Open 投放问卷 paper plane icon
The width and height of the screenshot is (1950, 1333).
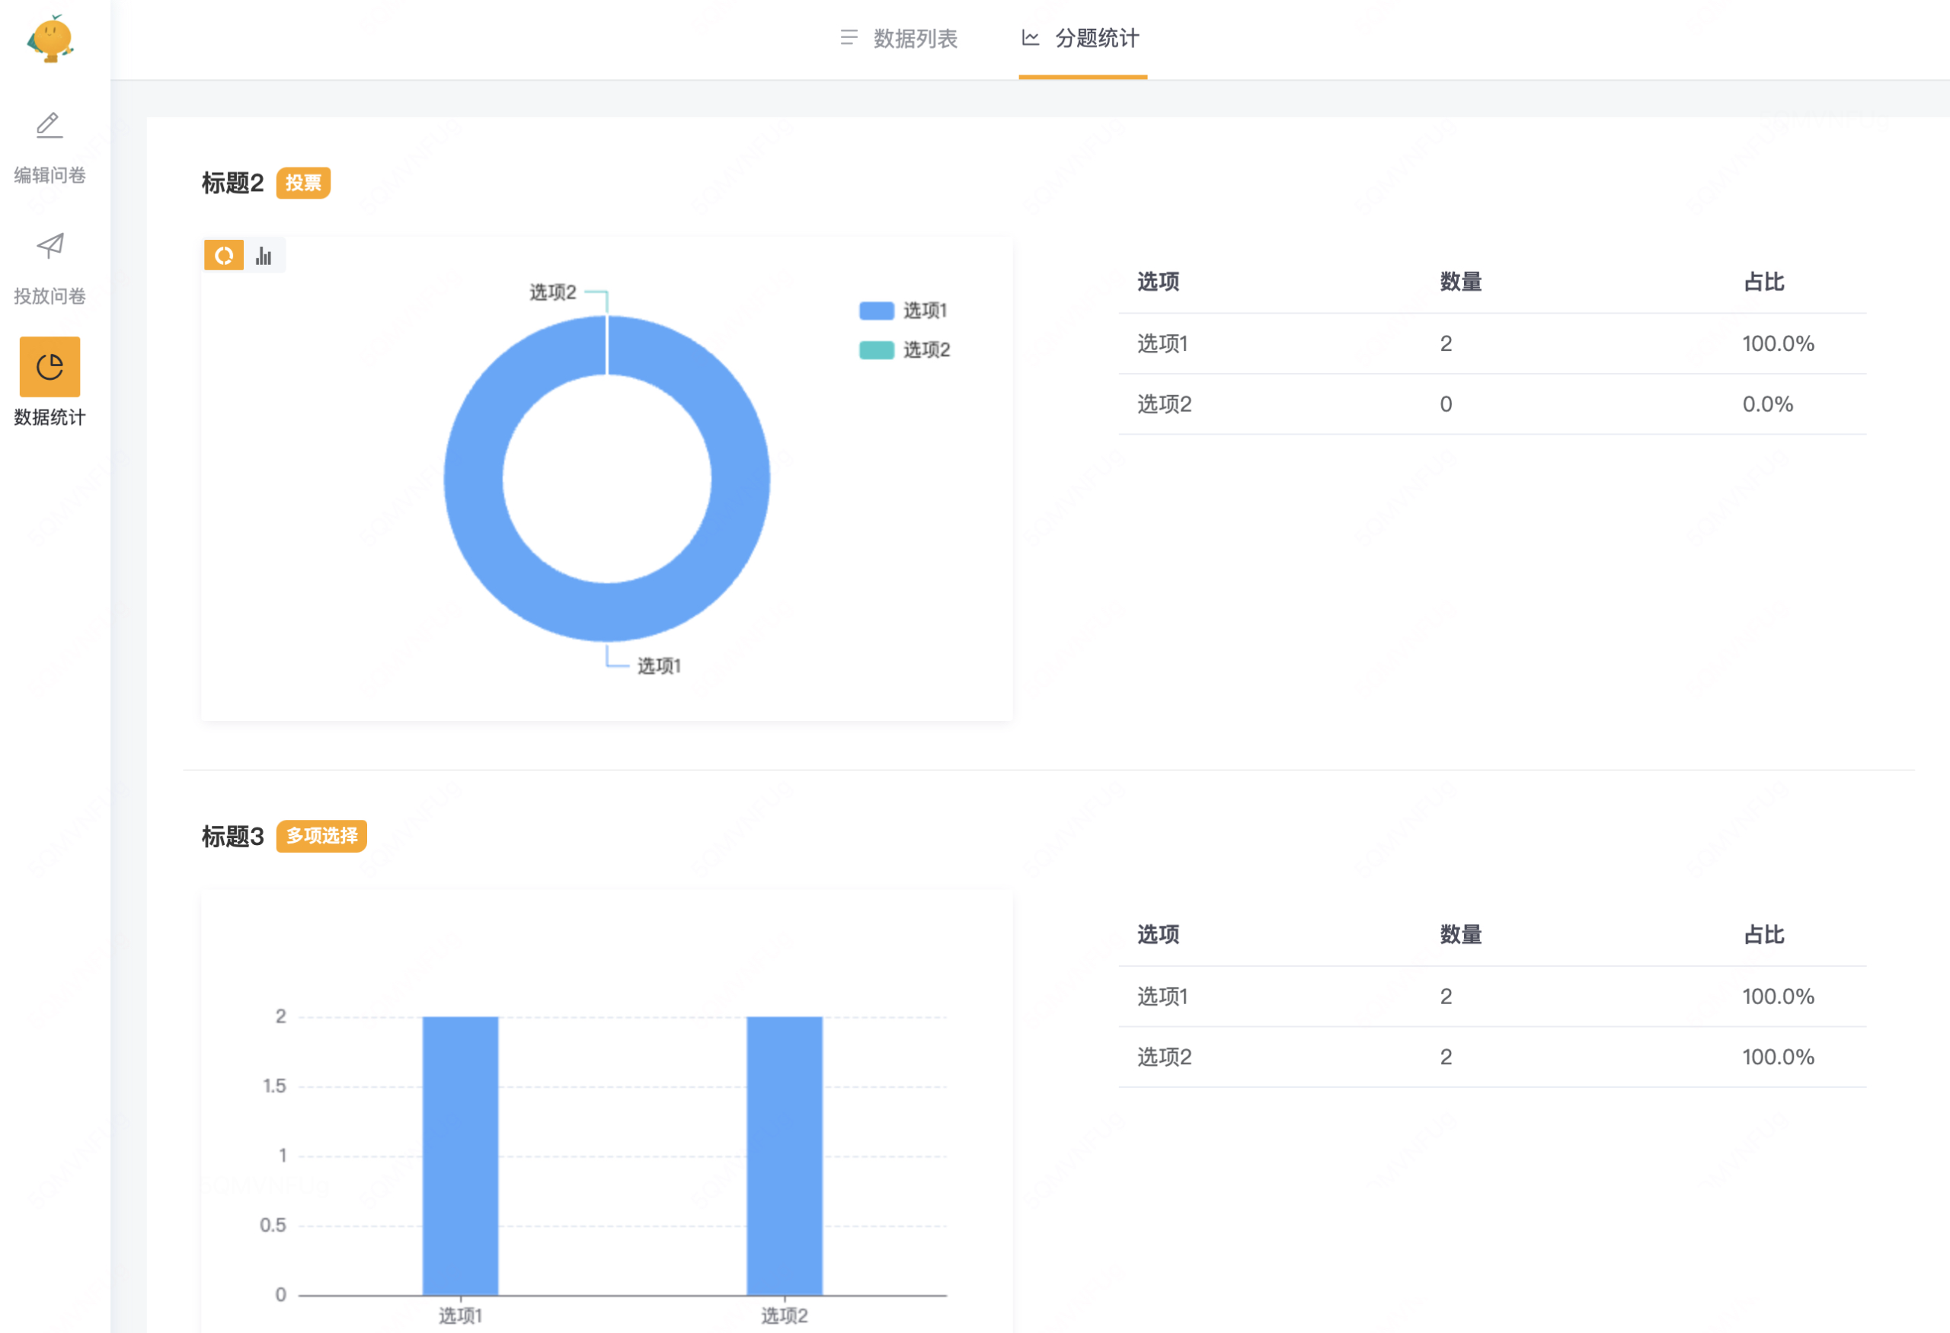pos(50,246)
